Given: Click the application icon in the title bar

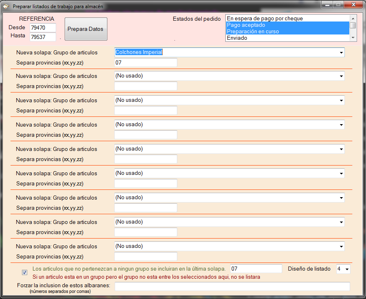Looking at the screenshot, I should (6, 6).
